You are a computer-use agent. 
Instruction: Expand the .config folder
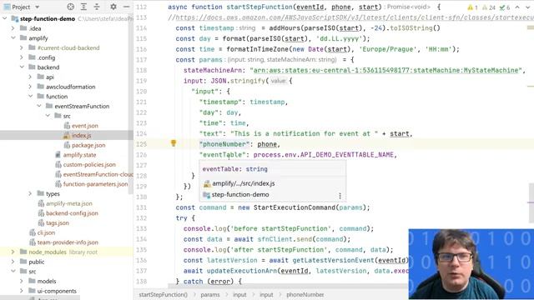tap(22, 57)
